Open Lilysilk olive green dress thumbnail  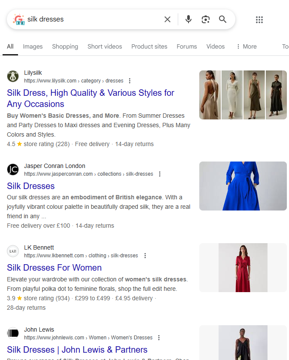pyautogui.click(x=254, y=95)
